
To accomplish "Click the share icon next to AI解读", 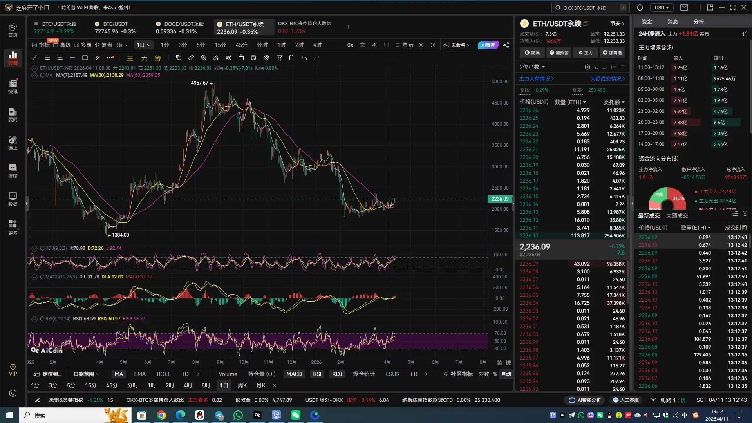I will [x=506, y=45].
